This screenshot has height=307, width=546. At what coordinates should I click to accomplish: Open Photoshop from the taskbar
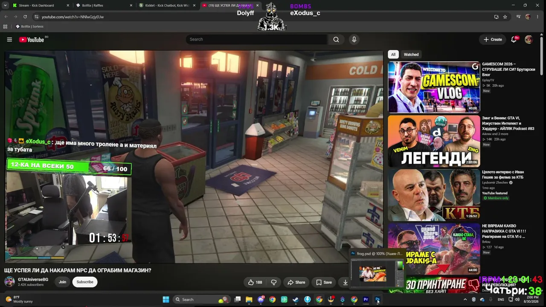[378, 300]
